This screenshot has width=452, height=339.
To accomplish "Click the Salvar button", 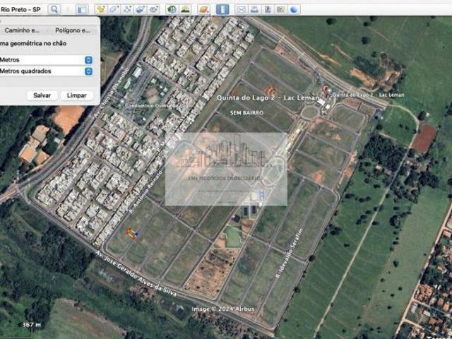I will tap(42, 95).
